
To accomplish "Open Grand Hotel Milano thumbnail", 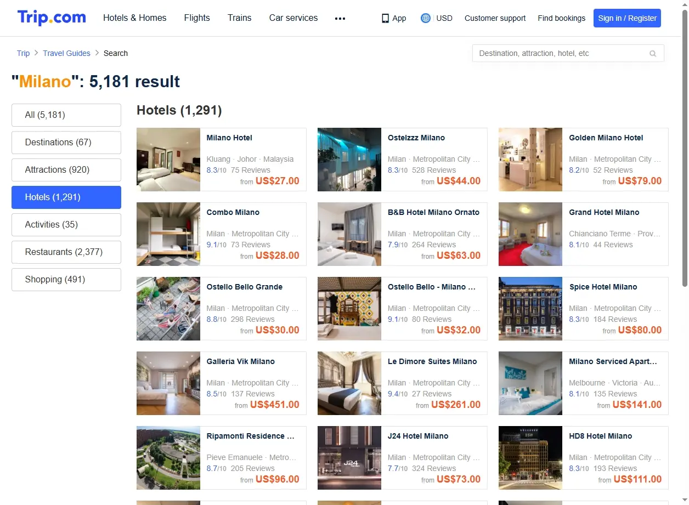I will coord(530,234).
